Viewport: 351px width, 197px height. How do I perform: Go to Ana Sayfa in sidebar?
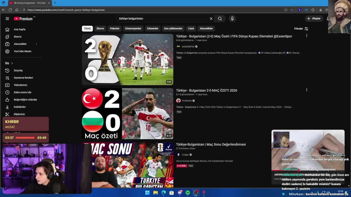click(x=19, y=29)
